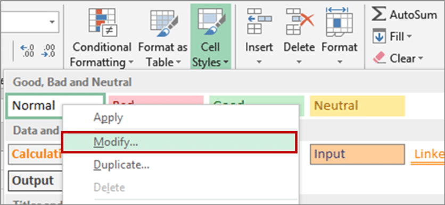Choose Apply from the context menu
445x205 pixels.
[x=180, y=117]
